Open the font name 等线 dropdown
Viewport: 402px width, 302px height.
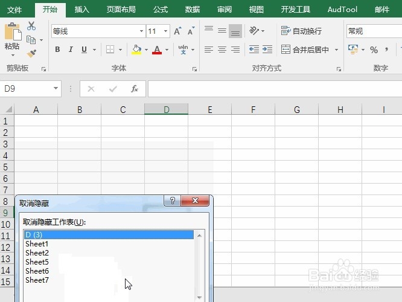[x=141, y=31]
